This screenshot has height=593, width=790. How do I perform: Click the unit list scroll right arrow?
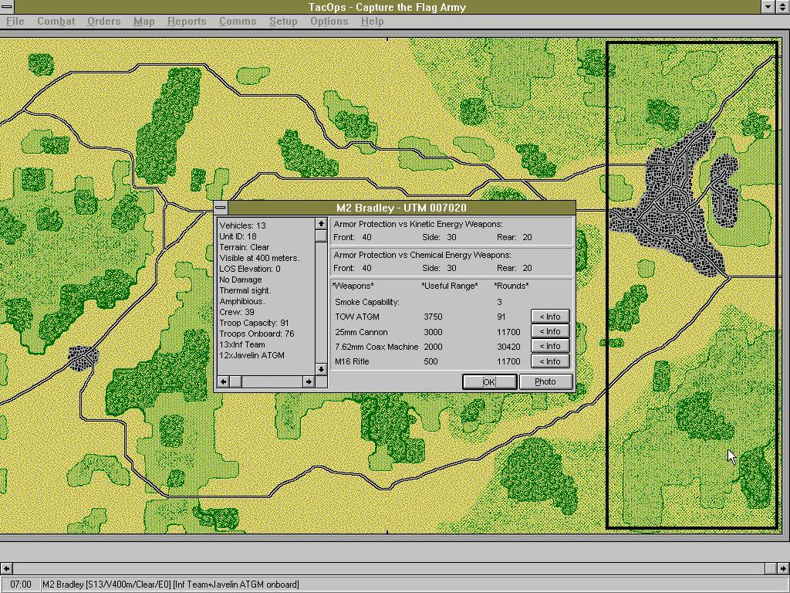309,382
